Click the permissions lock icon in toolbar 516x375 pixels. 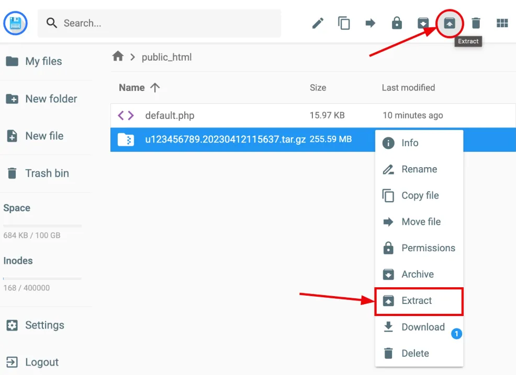coord(397,24)
